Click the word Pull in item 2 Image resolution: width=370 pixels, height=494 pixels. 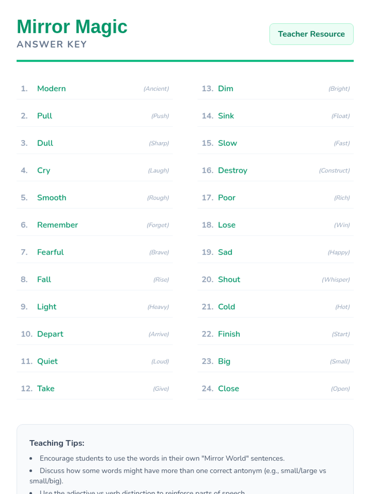[45, 116]
